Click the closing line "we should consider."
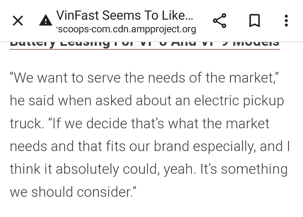The image size is (303, 217). (x=73, y=192)
